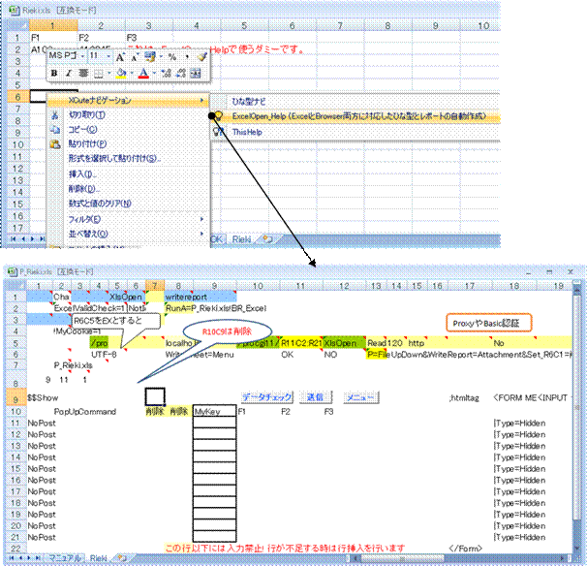Image resolution: width=587 pixels, height=566 pixels.
Task: Go to first sheet in top window
Action: click(14, 238)
